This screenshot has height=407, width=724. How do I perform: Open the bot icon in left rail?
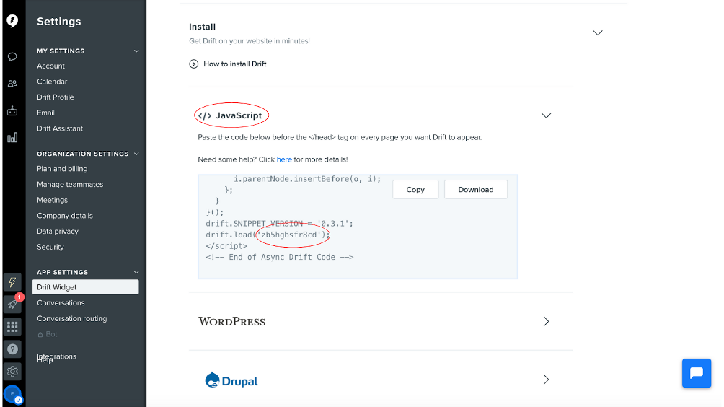pos(12,111)
